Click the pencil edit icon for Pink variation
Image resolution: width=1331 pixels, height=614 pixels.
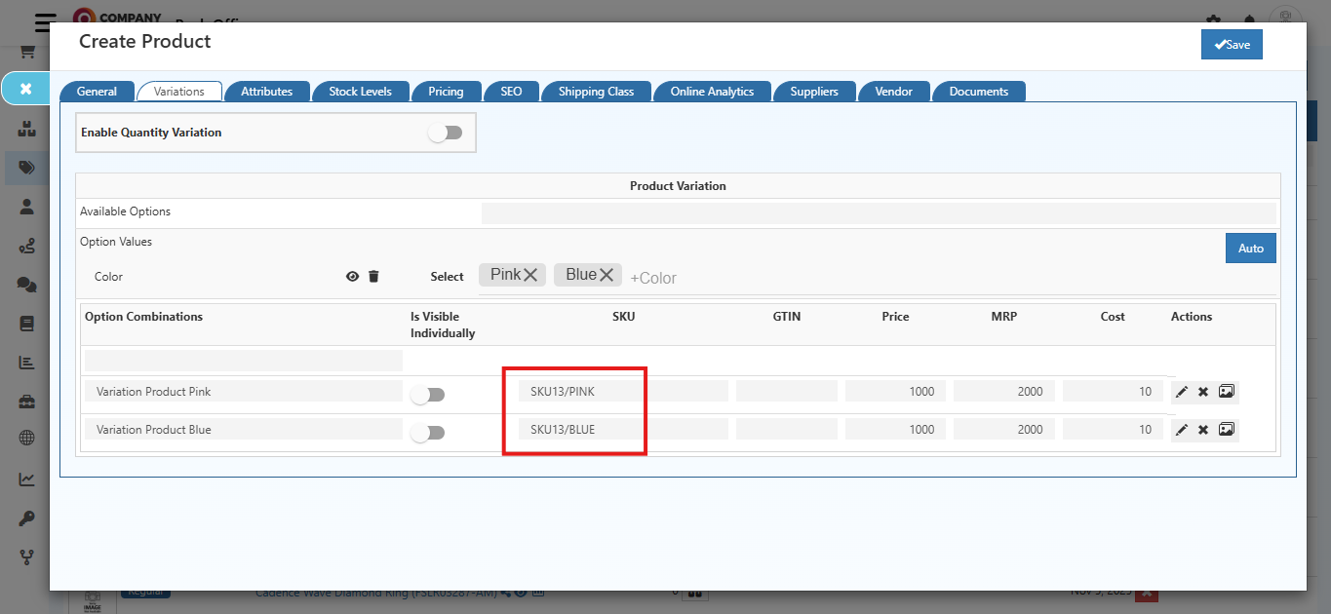click(1182, 392)
